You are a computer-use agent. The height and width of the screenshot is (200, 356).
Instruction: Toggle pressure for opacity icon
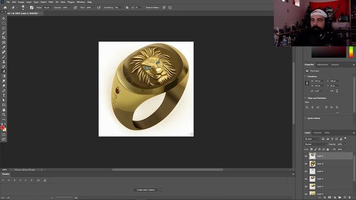pyautogui.click(x=75, y=7)
